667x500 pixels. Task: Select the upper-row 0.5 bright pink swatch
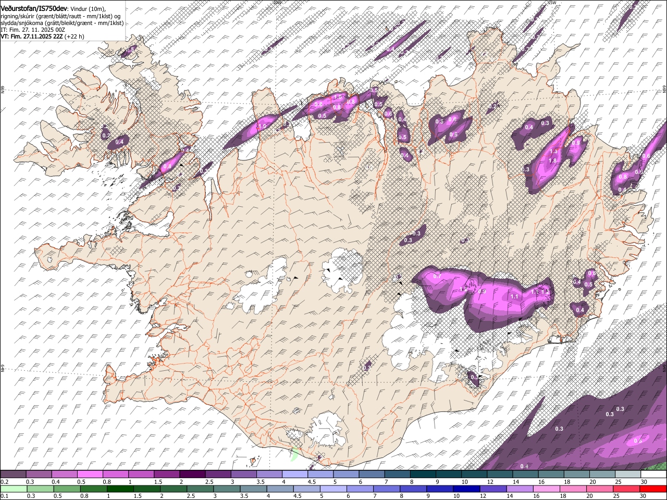[x=90, y=474]
